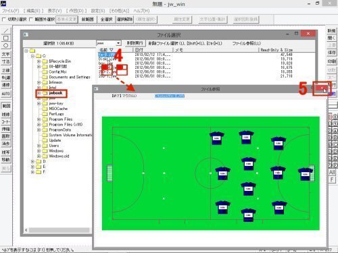Activate the AUTO tool in left toolbar
The width and height of the screenshot is (338, 253).
(x=6, y=94)
